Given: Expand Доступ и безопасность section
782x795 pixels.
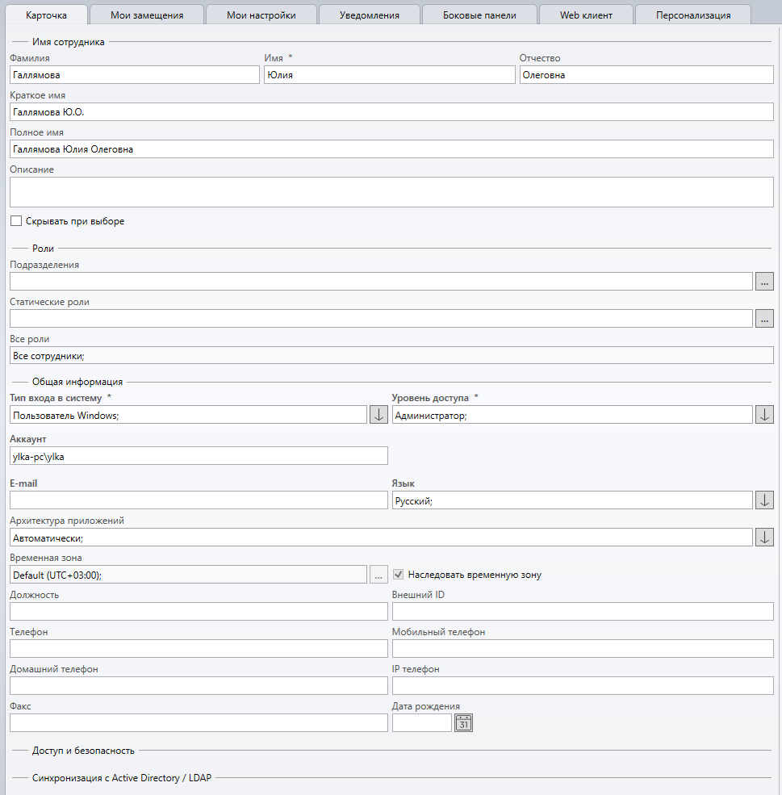Looking at the screenshot, I should pyautogui.click(x=83, y=751).
